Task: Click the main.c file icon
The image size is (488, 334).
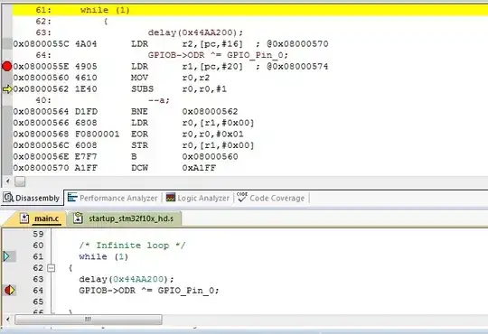Action: [x=24, y=218]
